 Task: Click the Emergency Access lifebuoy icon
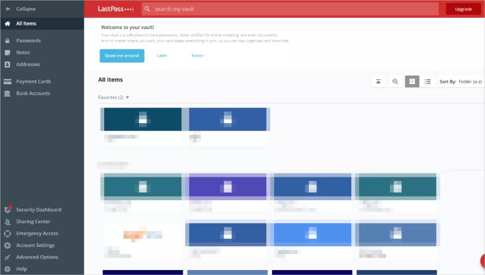[x=7, y=233]
